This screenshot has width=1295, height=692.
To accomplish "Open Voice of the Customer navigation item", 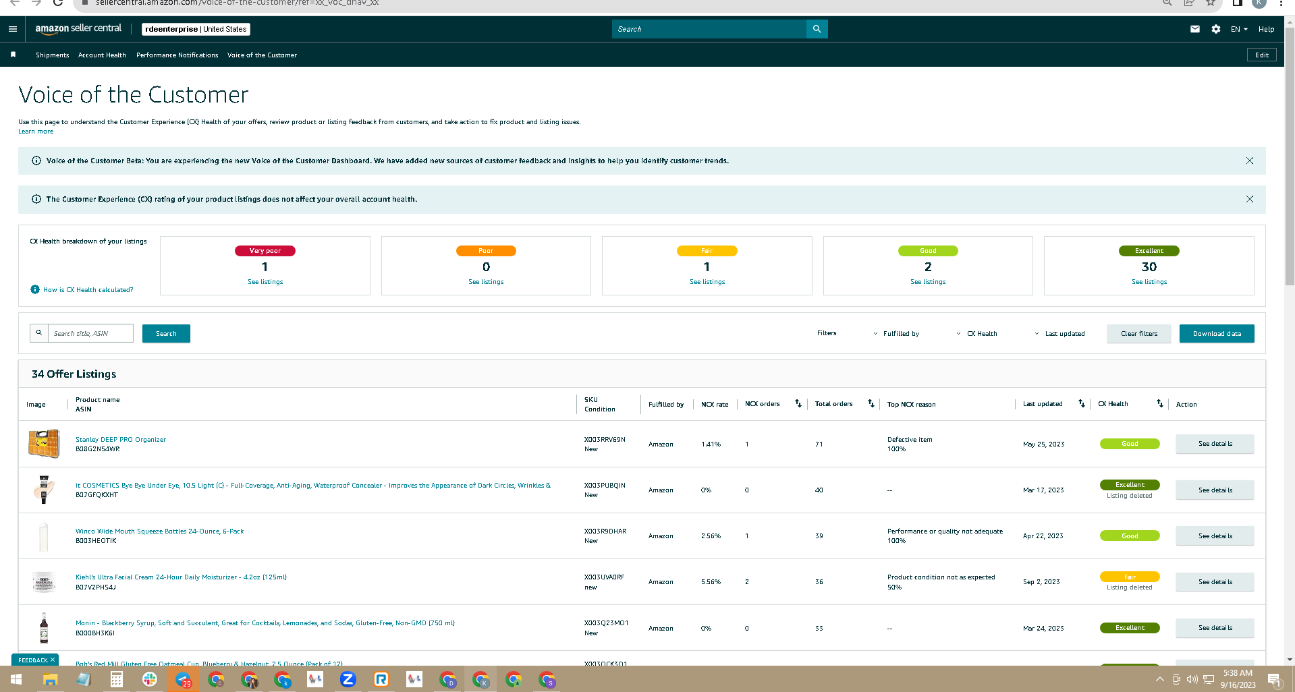I will click(x=262, y=55).
